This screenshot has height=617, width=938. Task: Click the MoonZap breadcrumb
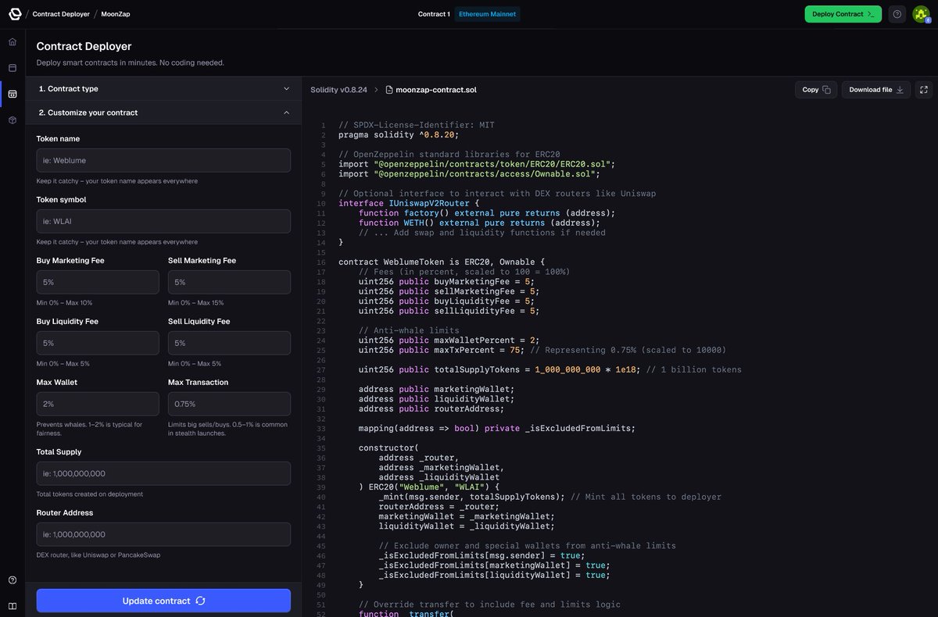point(116,14)
